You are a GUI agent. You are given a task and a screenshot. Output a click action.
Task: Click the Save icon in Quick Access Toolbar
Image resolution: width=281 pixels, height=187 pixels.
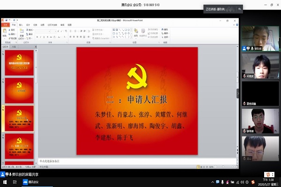(x=6, y=21)
